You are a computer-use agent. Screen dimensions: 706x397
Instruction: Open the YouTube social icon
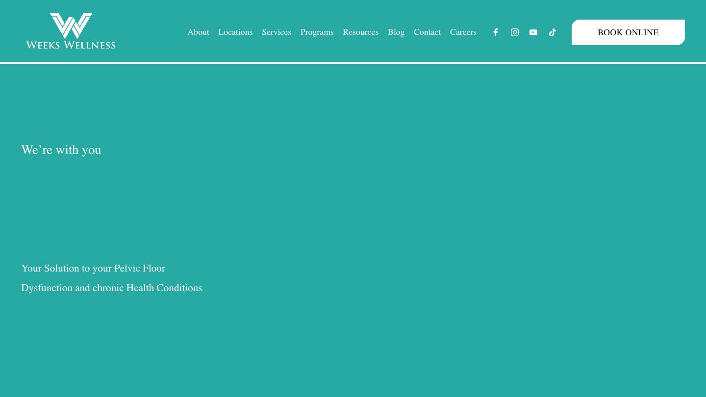pyautogui.click(x=533, y=32)
